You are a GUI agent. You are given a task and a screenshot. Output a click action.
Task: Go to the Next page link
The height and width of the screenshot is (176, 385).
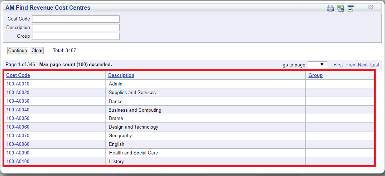(363, 65)
